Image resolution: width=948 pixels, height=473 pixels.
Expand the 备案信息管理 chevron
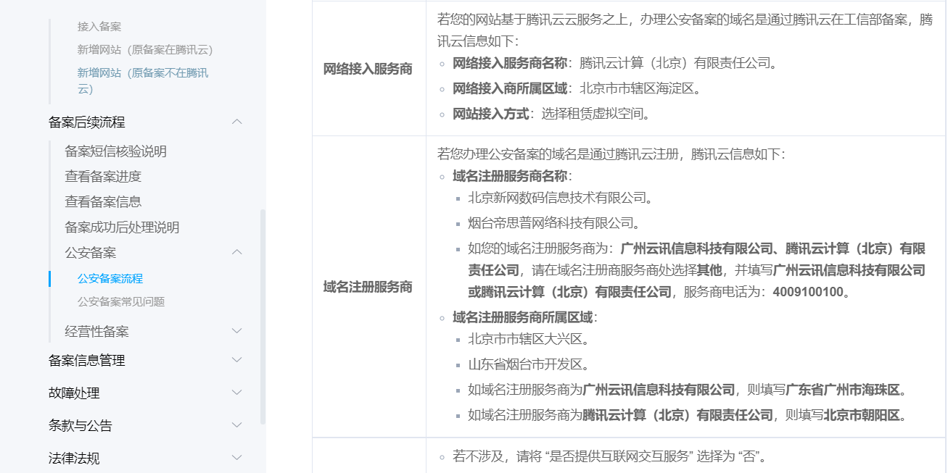(236, 360)
